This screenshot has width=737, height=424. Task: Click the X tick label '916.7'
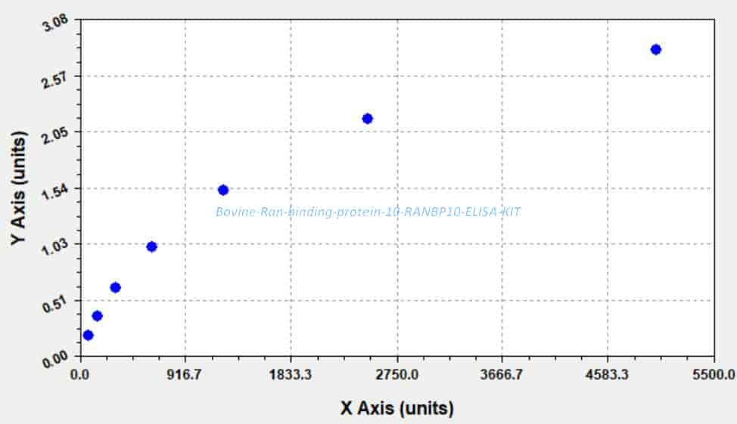point(186,375)
